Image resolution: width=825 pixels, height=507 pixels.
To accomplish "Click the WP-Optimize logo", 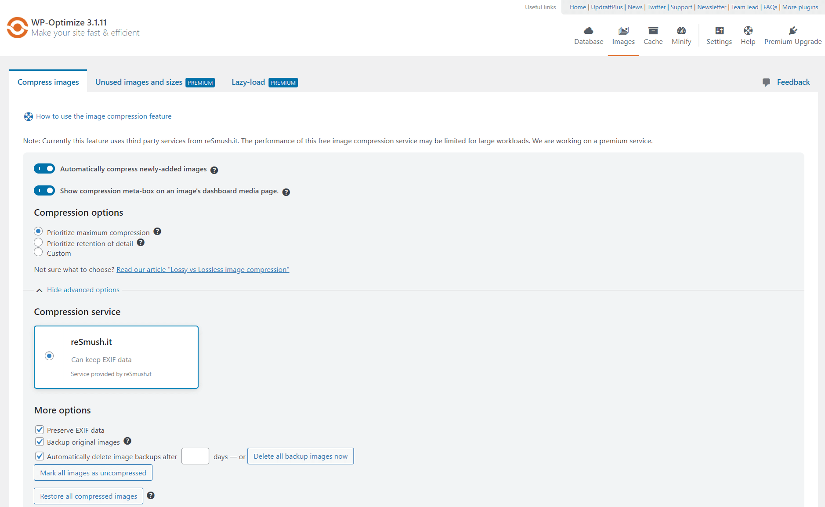I will 17,27.
